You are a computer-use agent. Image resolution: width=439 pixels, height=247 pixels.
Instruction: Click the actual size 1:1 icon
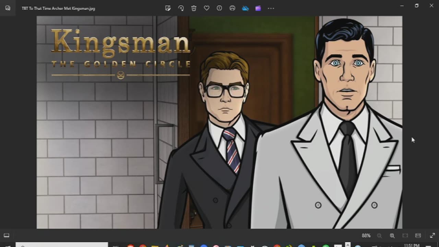(418, 236)
